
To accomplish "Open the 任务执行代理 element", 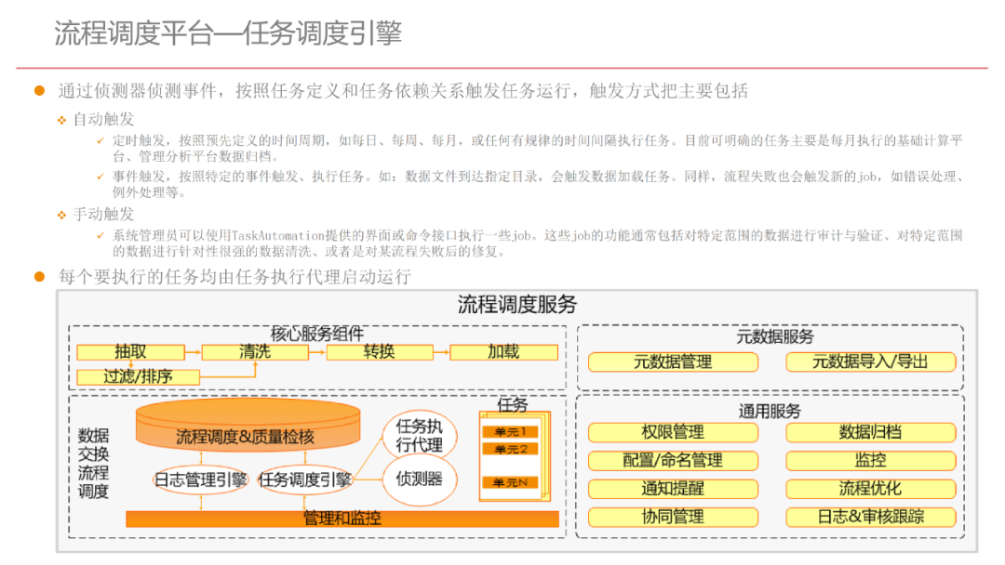I will point(420,434).
